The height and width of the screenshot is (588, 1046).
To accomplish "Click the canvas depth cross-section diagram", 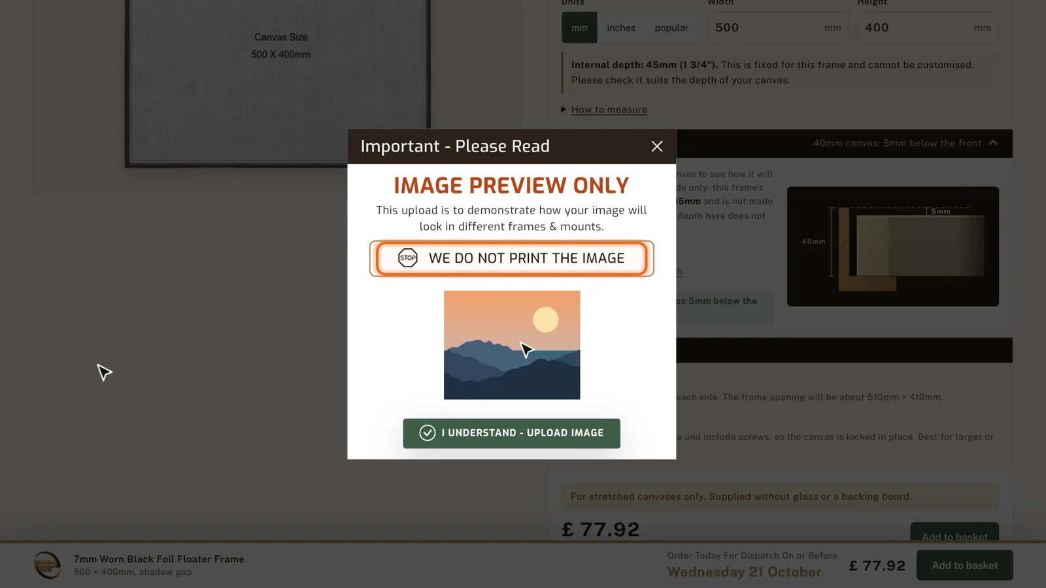I will (893, 246).
